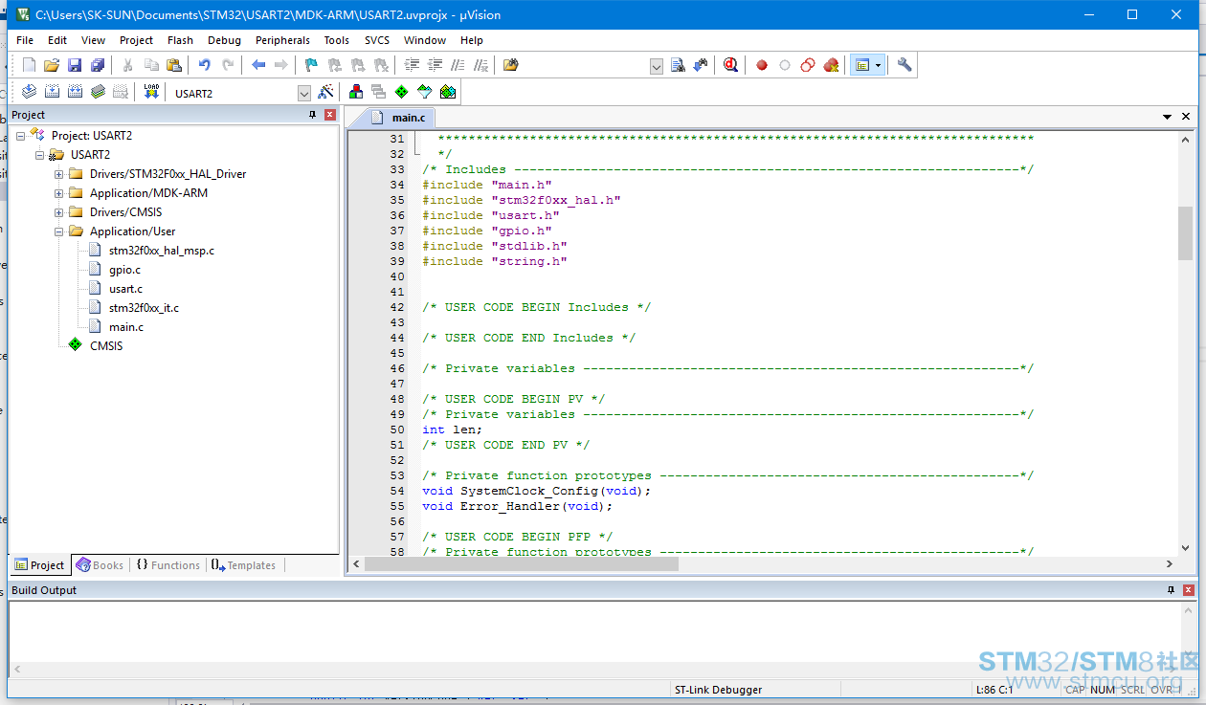Close the main.c editor tab

click(1187, 117)
